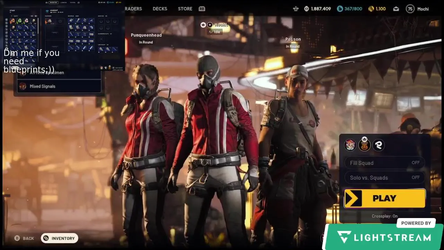Click the level 75 badge
Image resolution: width=444 pixels, height=250 pixels.
pyautogui.click(x=410, y=9)
